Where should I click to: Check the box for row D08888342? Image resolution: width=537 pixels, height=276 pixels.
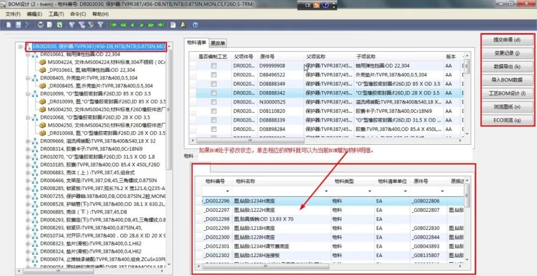214,93
